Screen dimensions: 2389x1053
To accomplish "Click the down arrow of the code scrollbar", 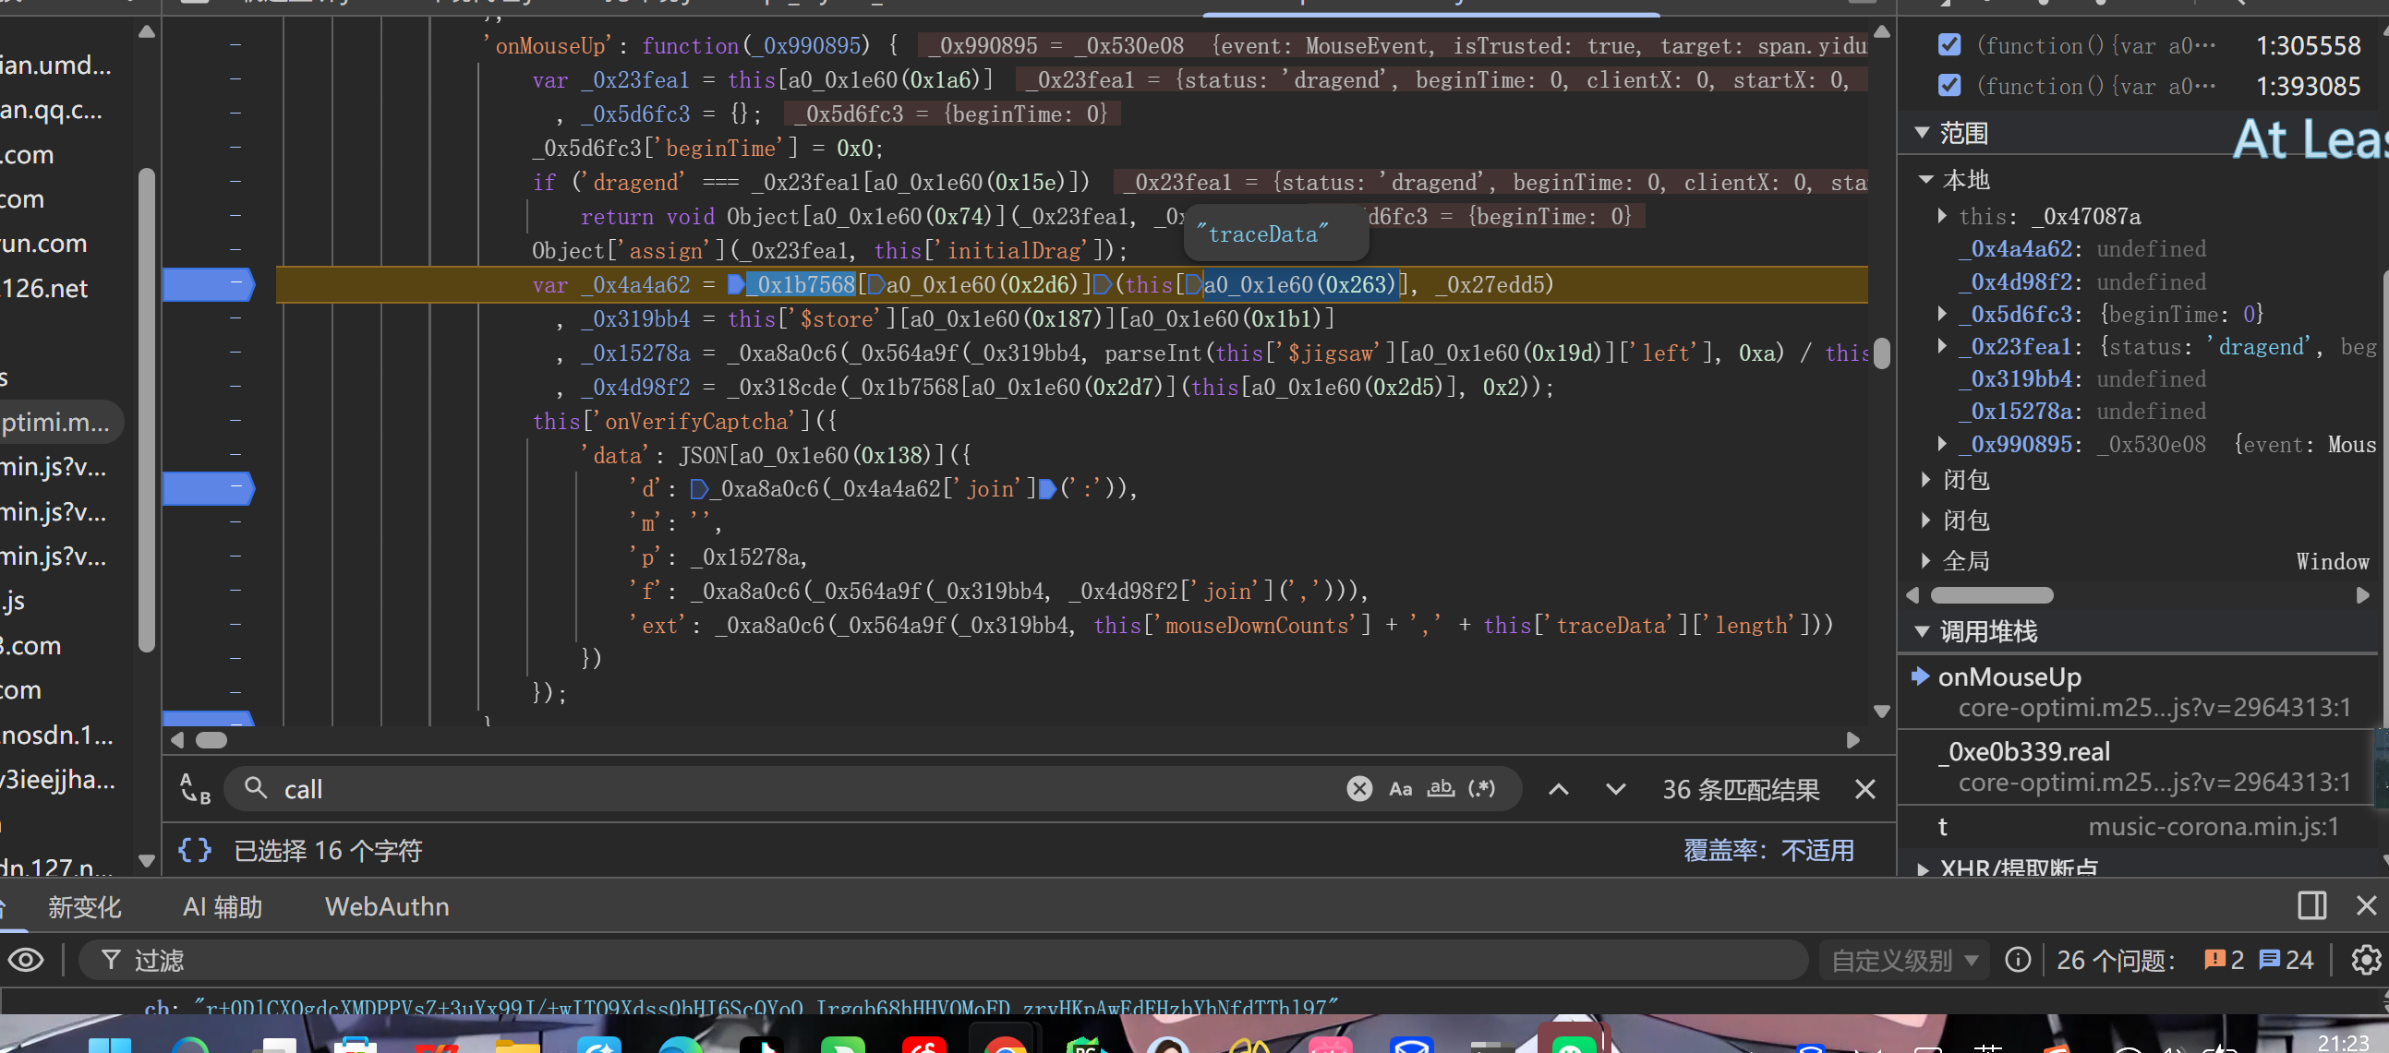I will pos(1881,711).
